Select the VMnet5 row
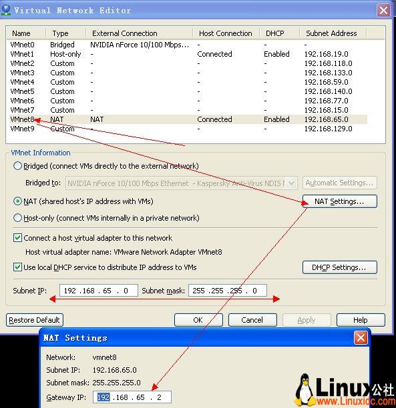Viewport: 396px width, 408px height. (188, 91)
